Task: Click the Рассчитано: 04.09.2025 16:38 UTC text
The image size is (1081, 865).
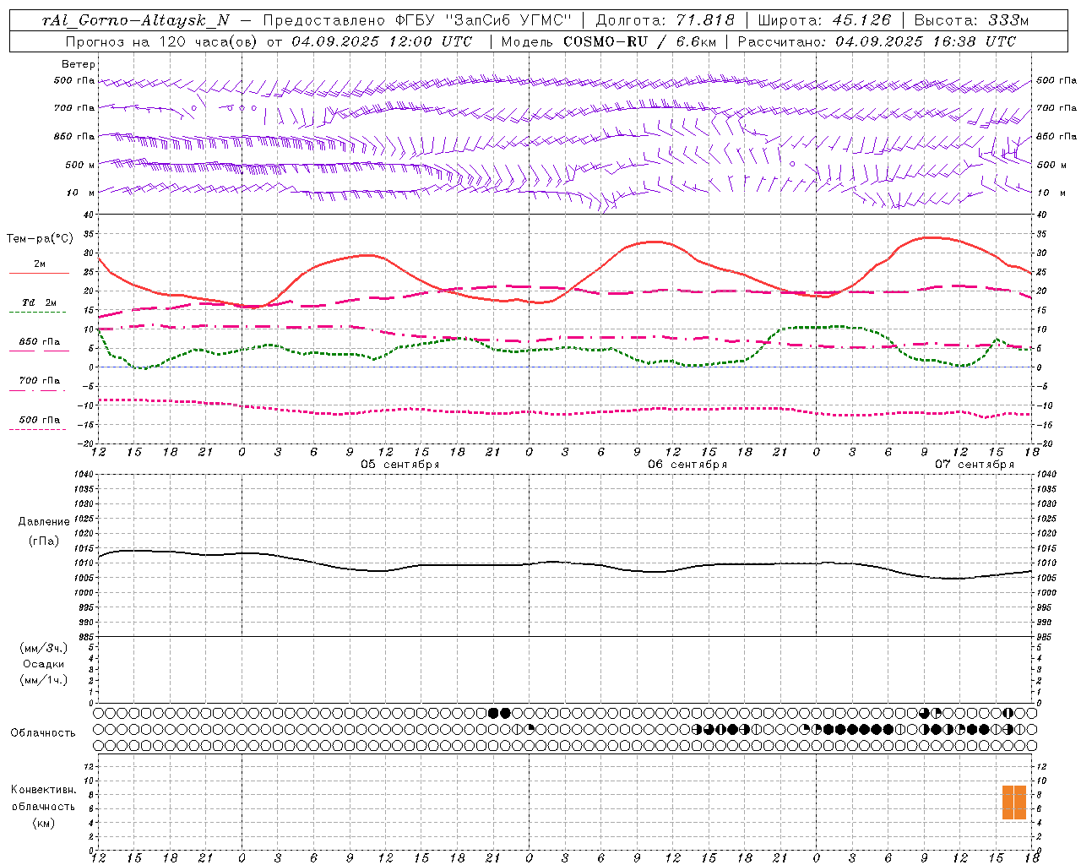Action: [877, 41]
